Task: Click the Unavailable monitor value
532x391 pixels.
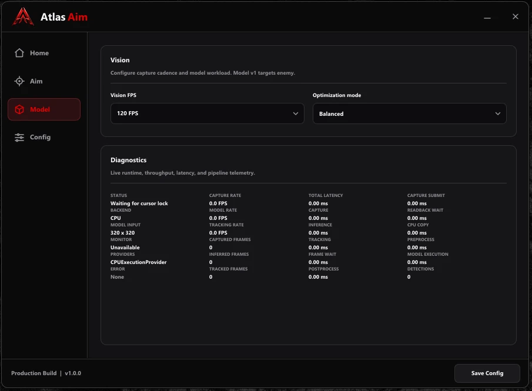Action: tap(125, 248)
